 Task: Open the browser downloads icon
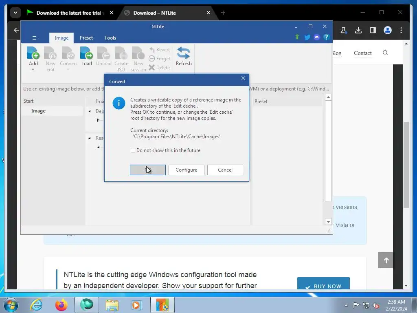358,30
